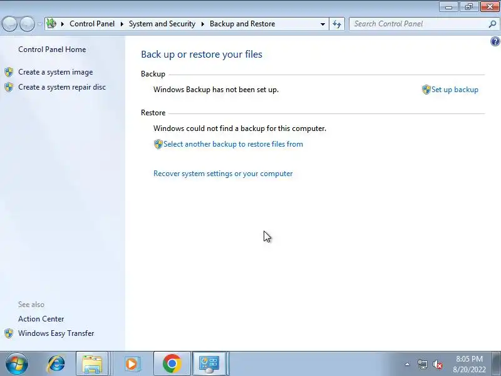Click the Back up or restore your files heading
Viewport: 501px width, 376px height.
point(202,55)
